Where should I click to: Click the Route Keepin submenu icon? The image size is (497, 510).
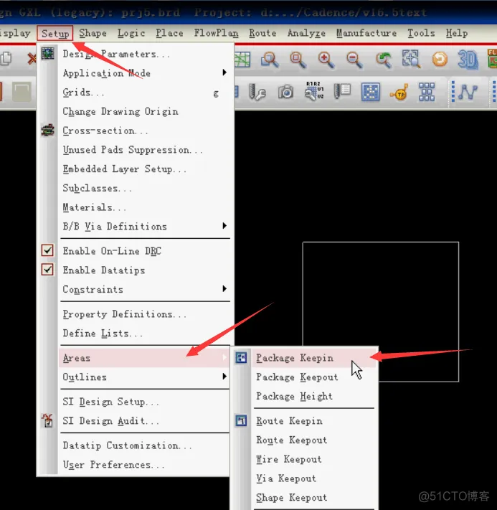click(241, 420)
